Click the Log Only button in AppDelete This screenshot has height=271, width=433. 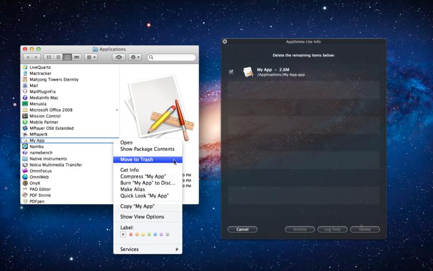click(x=332, y=229)
